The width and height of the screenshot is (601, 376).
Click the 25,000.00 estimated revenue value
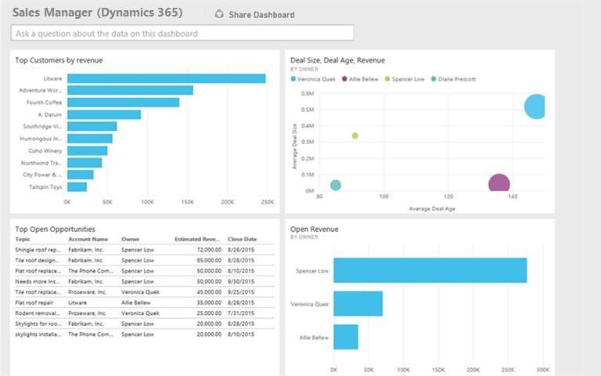(209, 313)
